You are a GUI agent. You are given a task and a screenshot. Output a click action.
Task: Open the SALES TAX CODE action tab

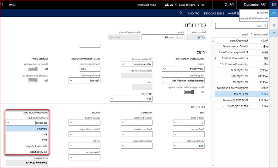coord(214,14)
